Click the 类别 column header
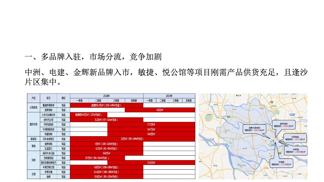The image size is (324, 182). pos(63,98)
